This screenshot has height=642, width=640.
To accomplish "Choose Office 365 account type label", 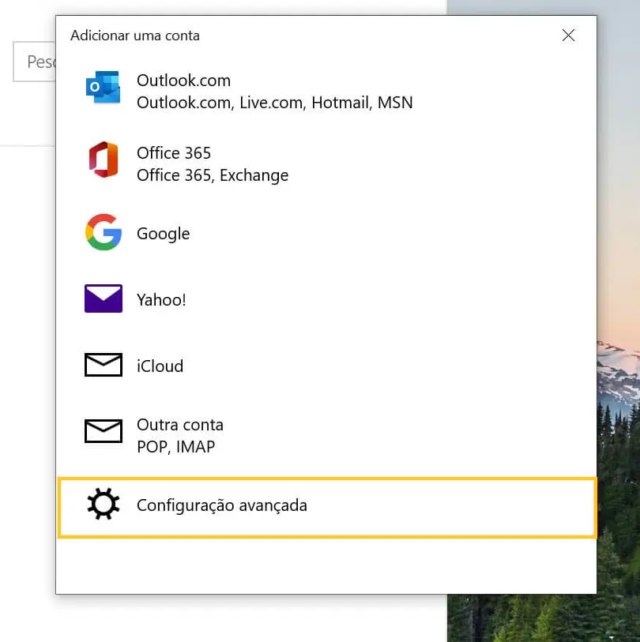I will 174,153.
